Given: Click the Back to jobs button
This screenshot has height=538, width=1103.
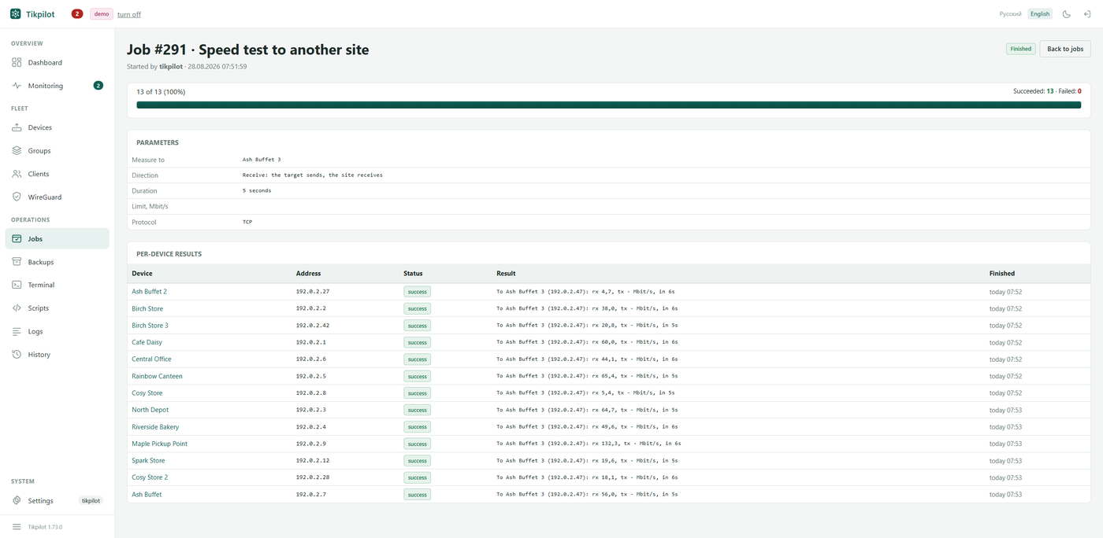Looking at the screenshot, I should click(1065, 49).
